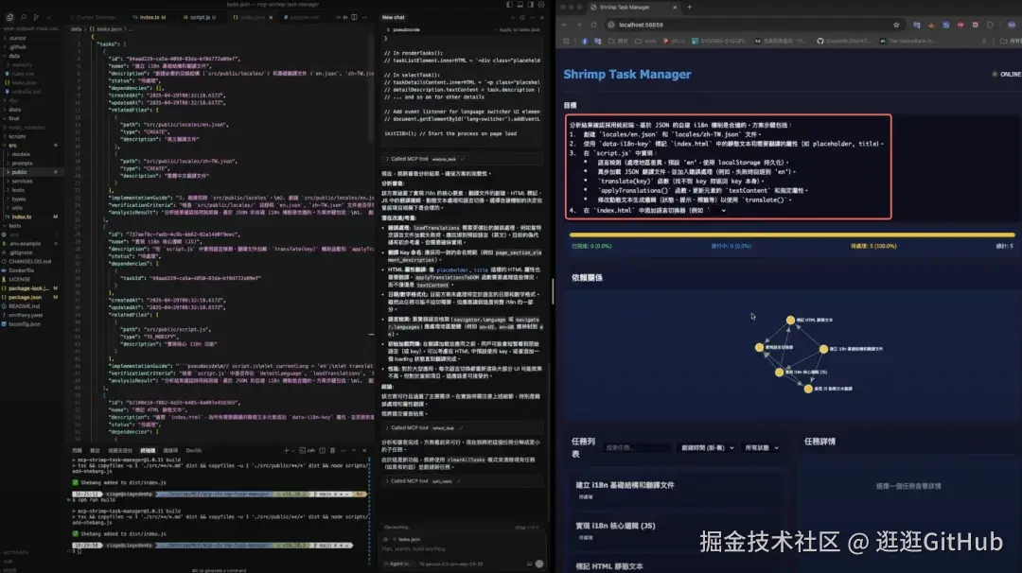1022x573 pixels.
Task: Expand the public folder in src
Action: point(19,172)
